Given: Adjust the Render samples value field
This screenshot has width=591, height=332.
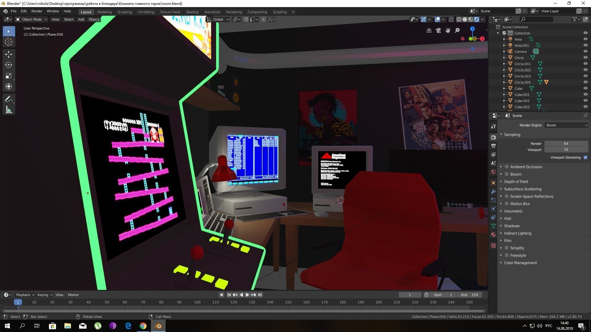Looking at the screenshot, I should (x=566, y=144).
